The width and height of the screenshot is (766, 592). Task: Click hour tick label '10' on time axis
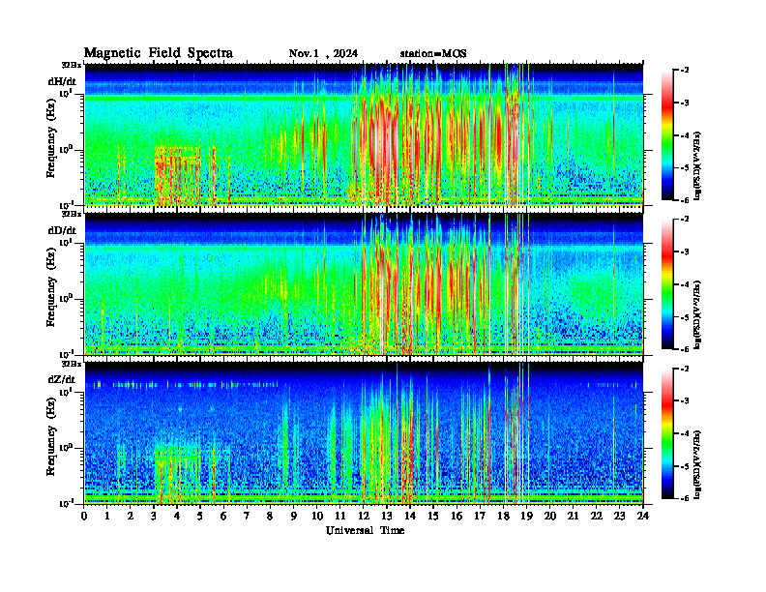[317, 516]
